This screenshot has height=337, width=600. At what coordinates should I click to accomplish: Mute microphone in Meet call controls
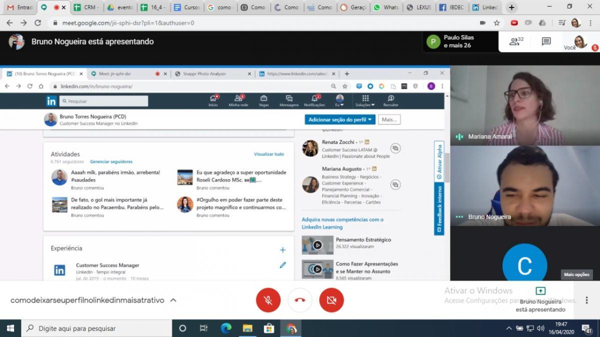click(268, 300)
